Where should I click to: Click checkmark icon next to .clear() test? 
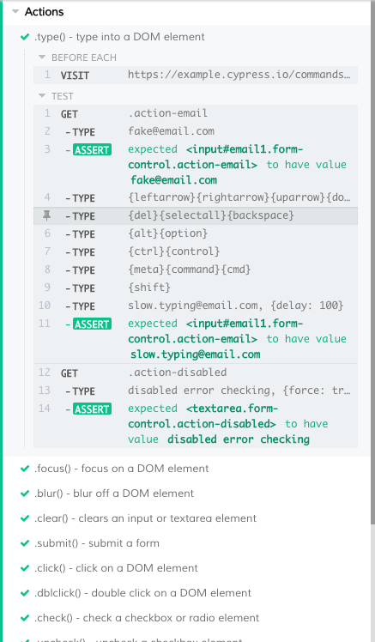coord(25,518)
